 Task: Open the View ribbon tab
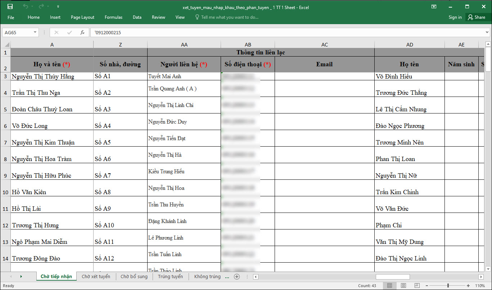coord(180,17)
